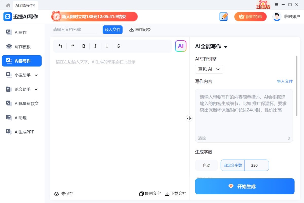Toggle bold formatting
The height and width of the screenshot is (203, 304).
tap(84, 46)
